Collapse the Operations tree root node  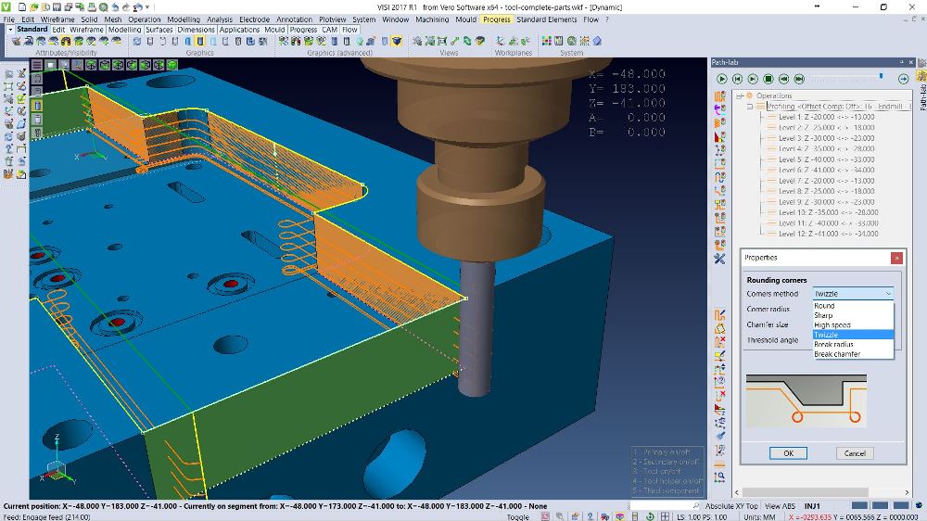pos(740,95)
